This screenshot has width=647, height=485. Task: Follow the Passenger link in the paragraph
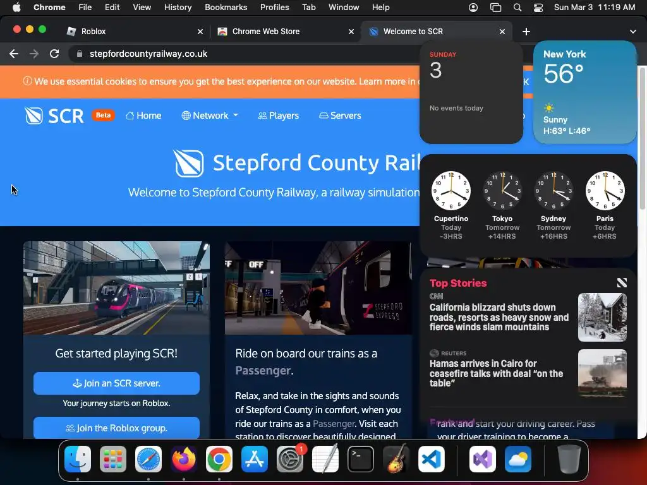point(334,424)
